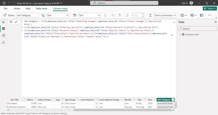Open Salary column filter dropdown
Screen dimensions: 218x115
pos(36,100)
